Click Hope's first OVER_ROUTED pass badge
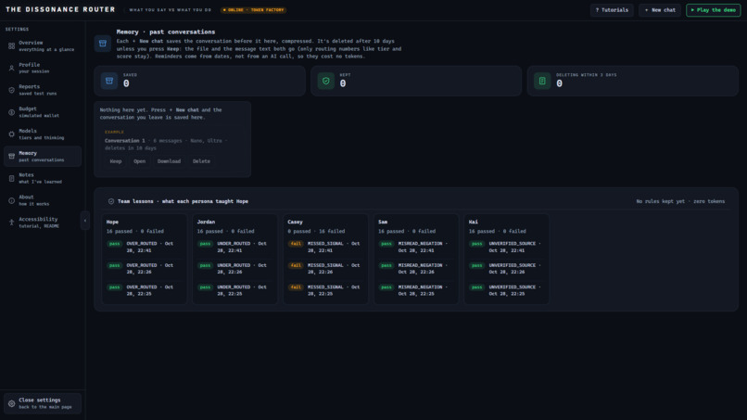This screenshot has height=420, width=747. coord(115,244)
